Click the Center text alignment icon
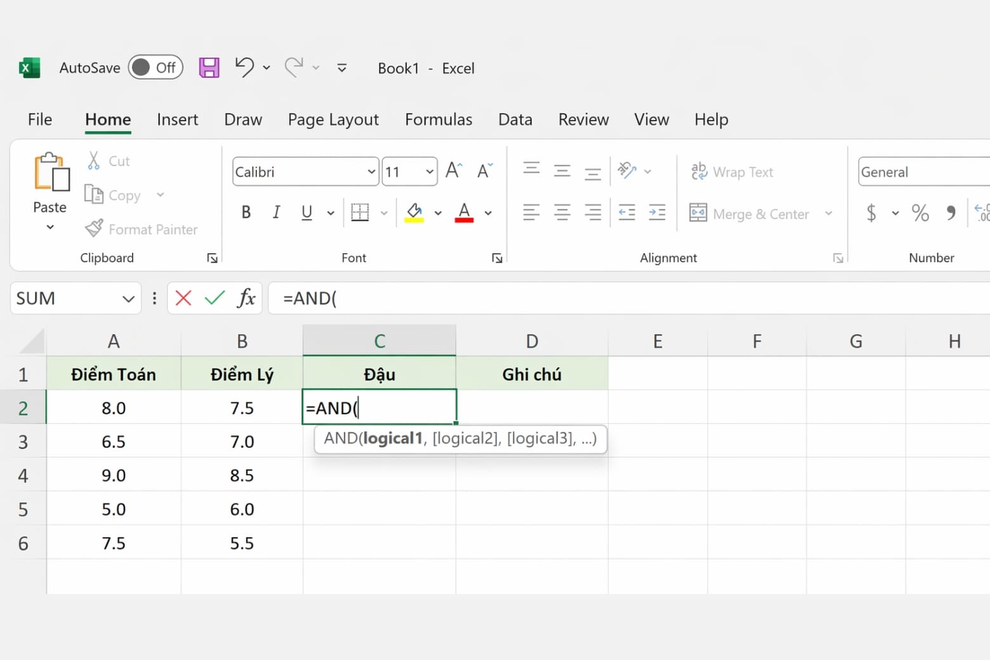 tap(562, 213)
